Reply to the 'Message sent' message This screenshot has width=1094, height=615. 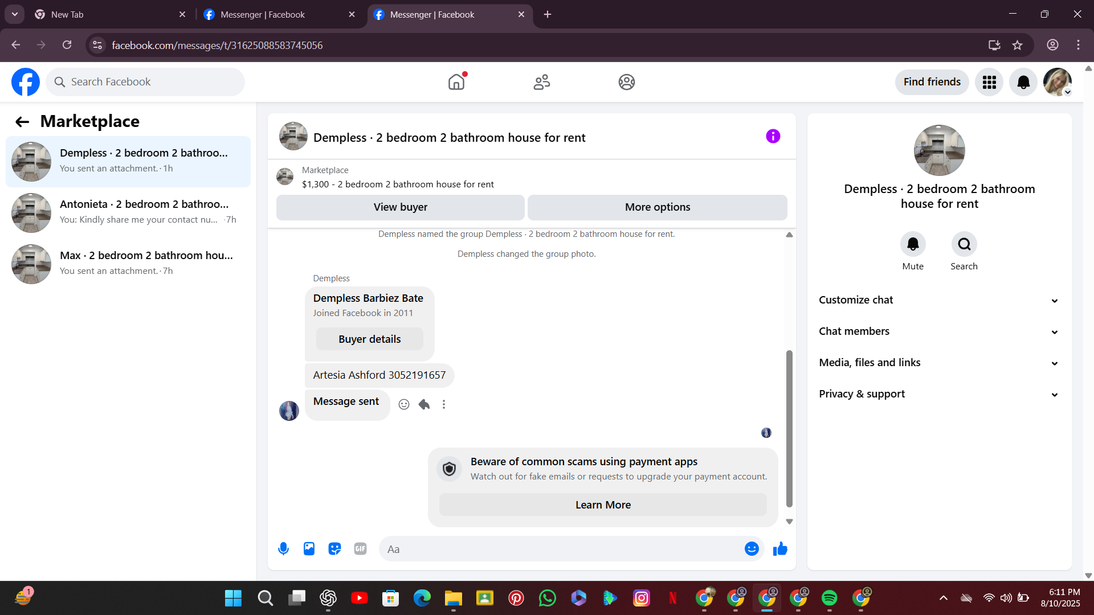(x=424, y=404)
